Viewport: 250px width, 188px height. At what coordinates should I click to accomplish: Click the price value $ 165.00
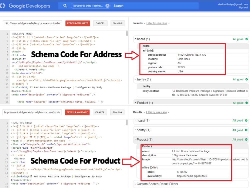182,172
